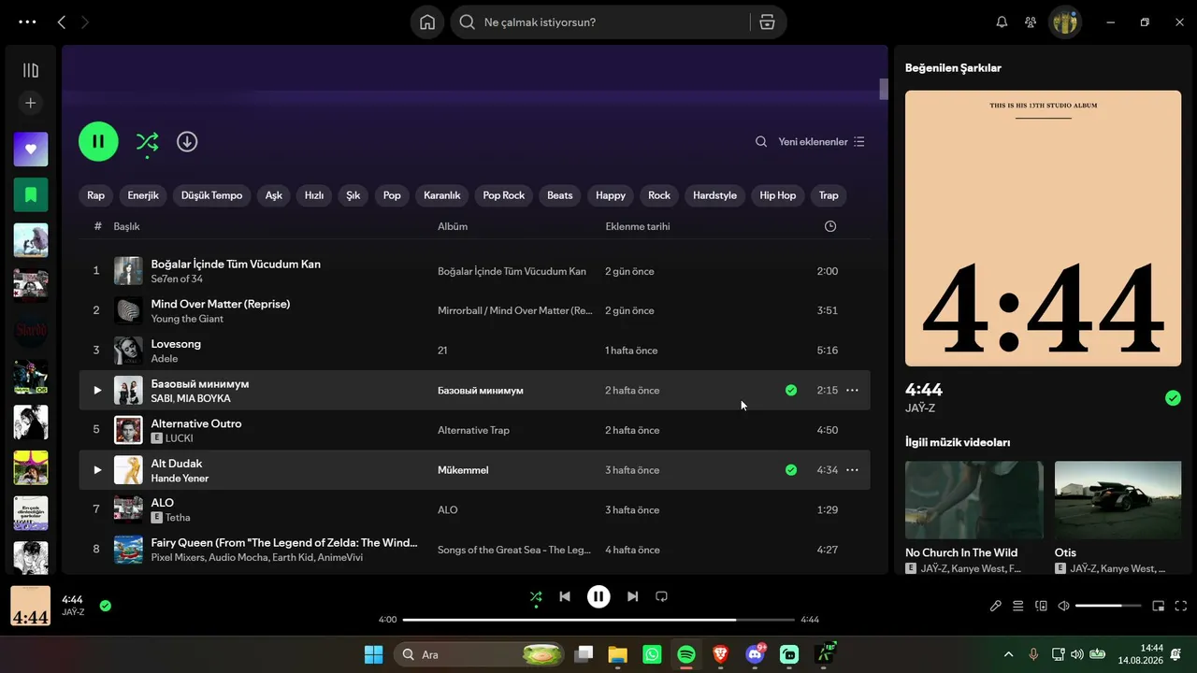Toggle repeat in the player controls

[x=662, y=596]
